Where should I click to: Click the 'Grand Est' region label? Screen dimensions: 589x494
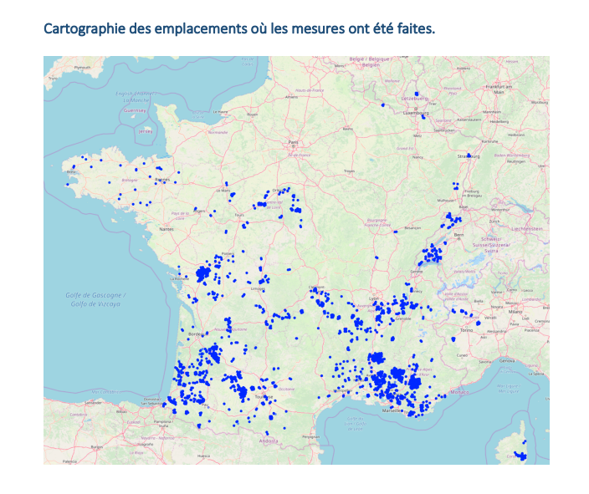pos(405,149)
